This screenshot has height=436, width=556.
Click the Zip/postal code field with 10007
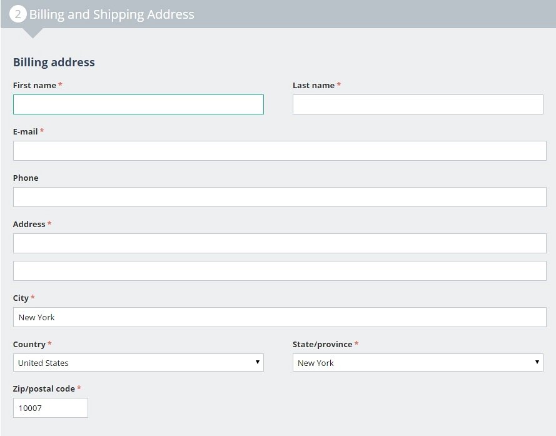click(x=51, y=408)
